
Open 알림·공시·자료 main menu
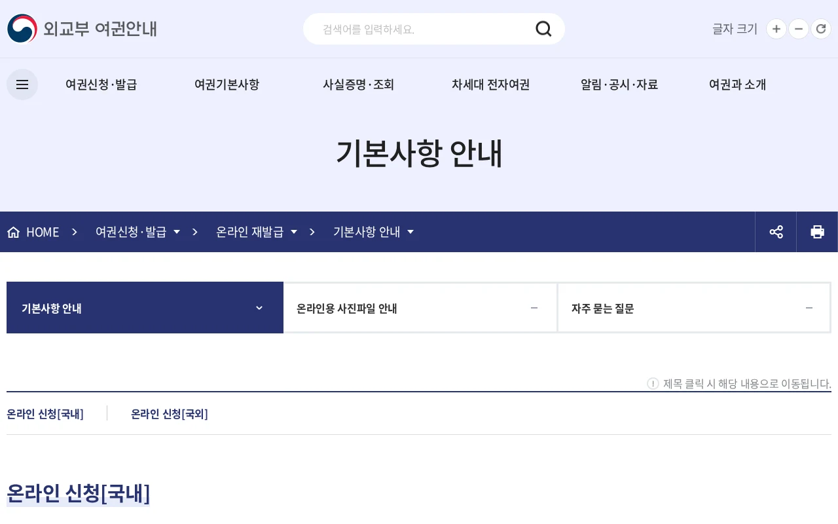(619, 84)
